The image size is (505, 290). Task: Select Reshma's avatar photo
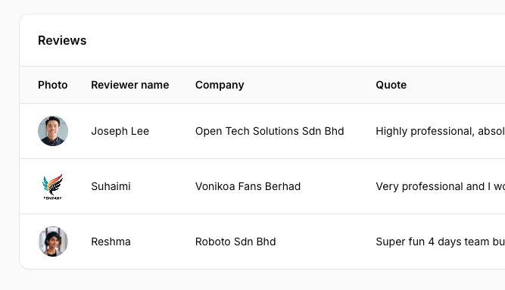[53, 242]
